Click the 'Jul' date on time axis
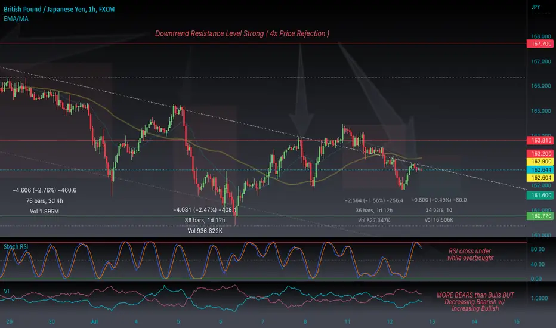Viewport: 556px width, 328px height. coord(94,321)
